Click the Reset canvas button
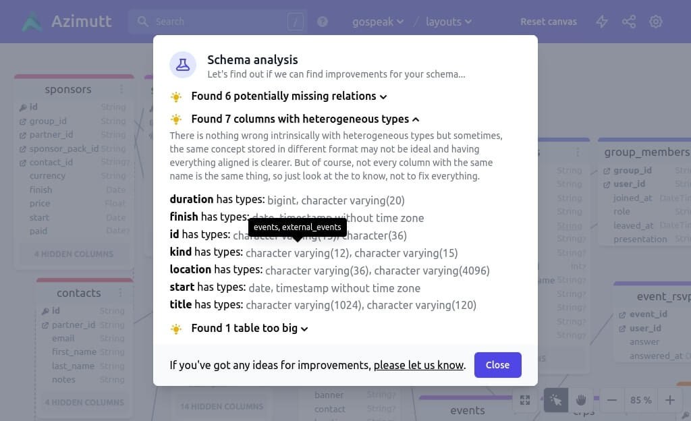 click(x=549, y=22)
